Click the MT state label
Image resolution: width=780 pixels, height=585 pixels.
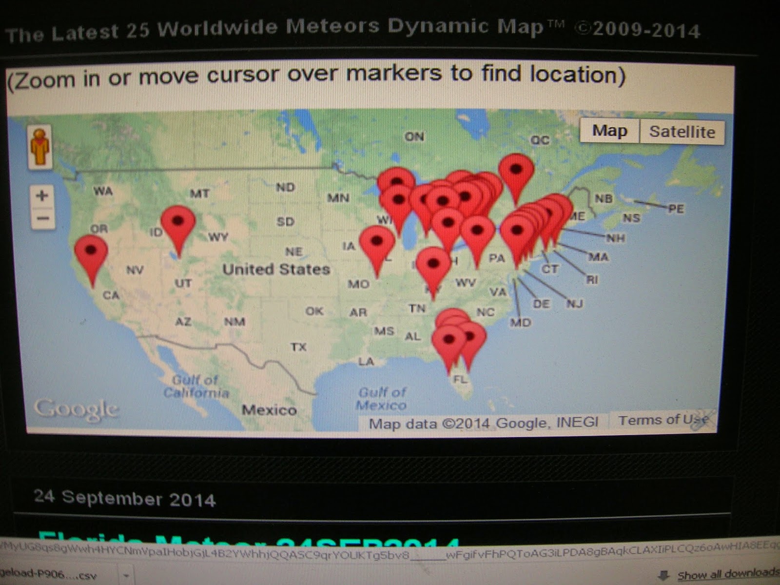coord(199,194)
